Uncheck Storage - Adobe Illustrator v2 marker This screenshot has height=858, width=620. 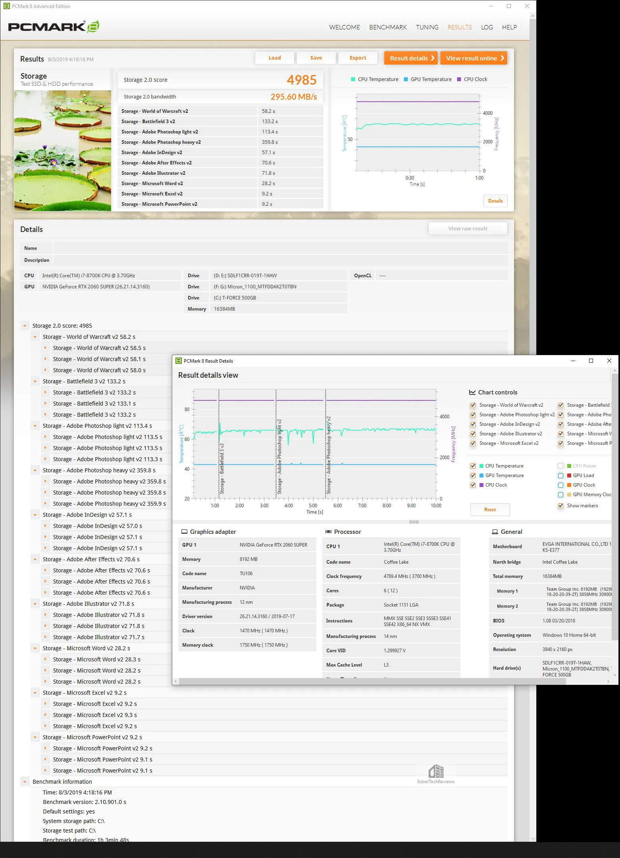click(473, 434)
